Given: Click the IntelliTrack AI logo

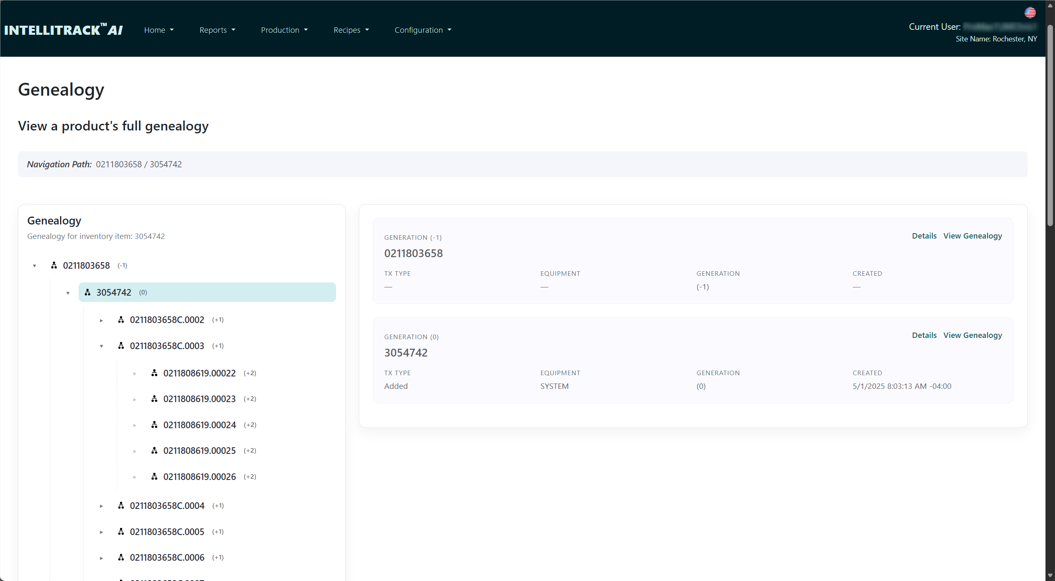Looking at the screenshot, I should [x=63, y=30].
